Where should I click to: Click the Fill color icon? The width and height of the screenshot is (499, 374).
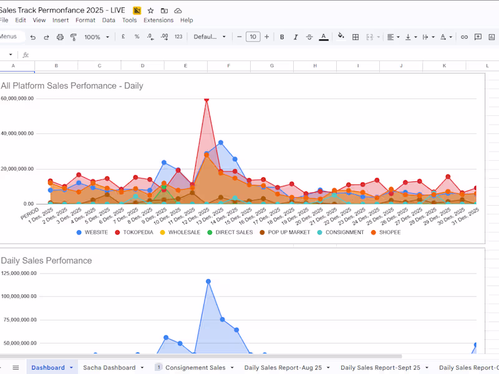(x=341, y=37)
